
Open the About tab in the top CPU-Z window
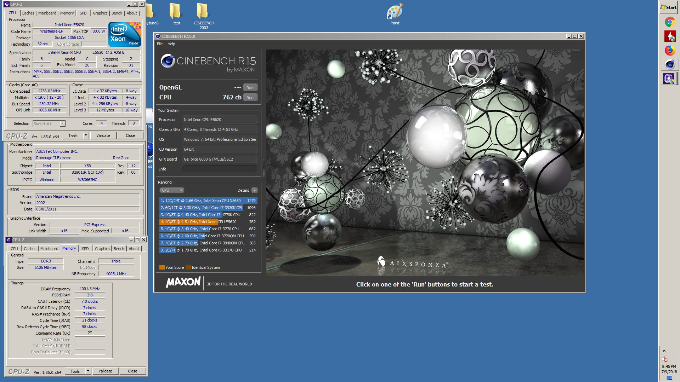[132, 13]
